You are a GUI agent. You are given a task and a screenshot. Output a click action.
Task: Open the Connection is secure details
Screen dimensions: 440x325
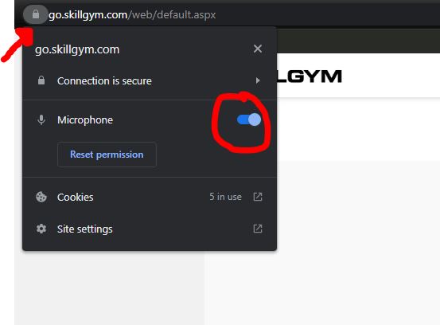150,81
